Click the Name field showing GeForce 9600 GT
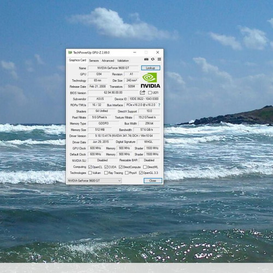This screenshot has width=273, height=273. (x=113, y=68)
